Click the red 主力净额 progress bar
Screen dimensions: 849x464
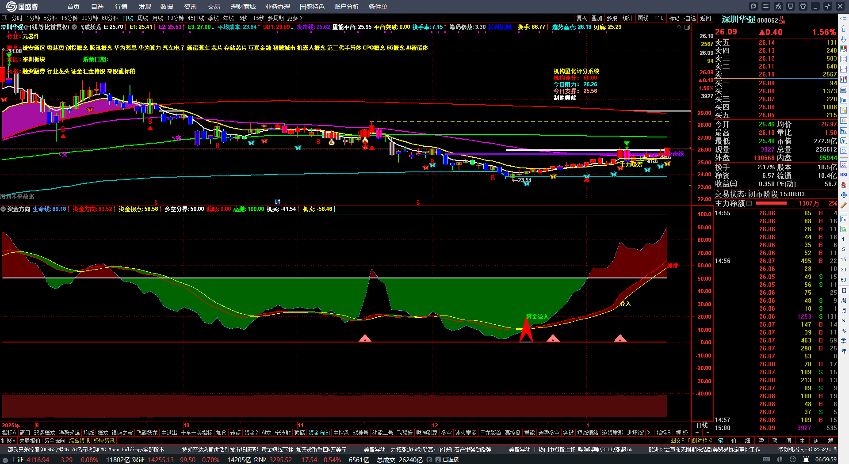point(771,204)
